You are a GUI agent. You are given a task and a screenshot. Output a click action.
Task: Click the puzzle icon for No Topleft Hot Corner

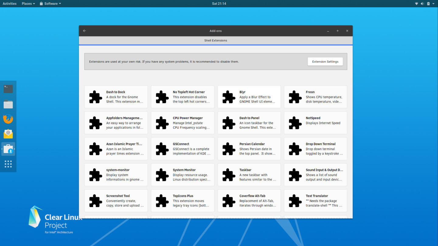coord(162,97)
